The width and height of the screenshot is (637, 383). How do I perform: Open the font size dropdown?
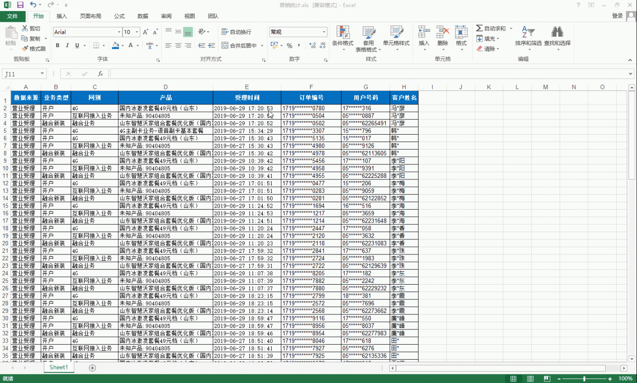[x=137, y=32]
